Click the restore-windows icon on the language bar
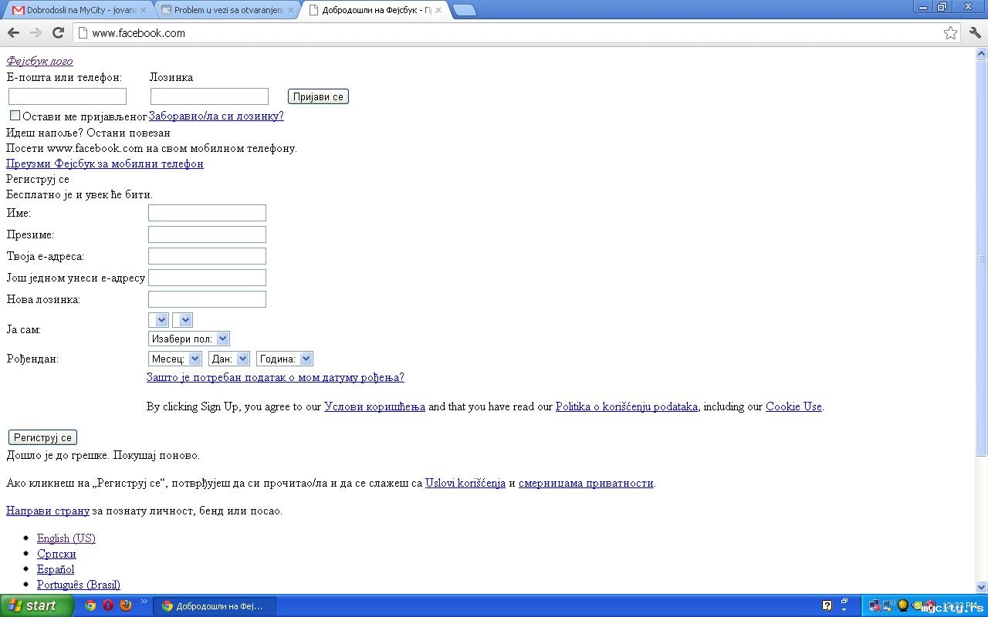The image size is (988, 617). click(x=844, y=602)
